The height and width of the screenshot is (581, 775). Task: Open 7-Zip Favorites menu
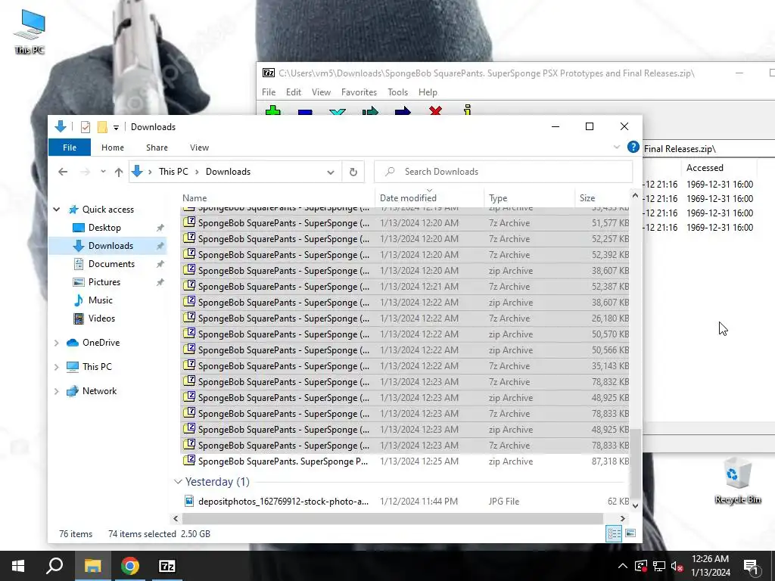tap(359, 92)
